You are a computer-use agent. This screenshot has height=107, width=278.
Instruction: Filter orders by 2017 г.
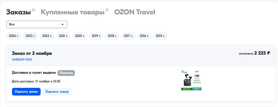[x=129, y=36]
